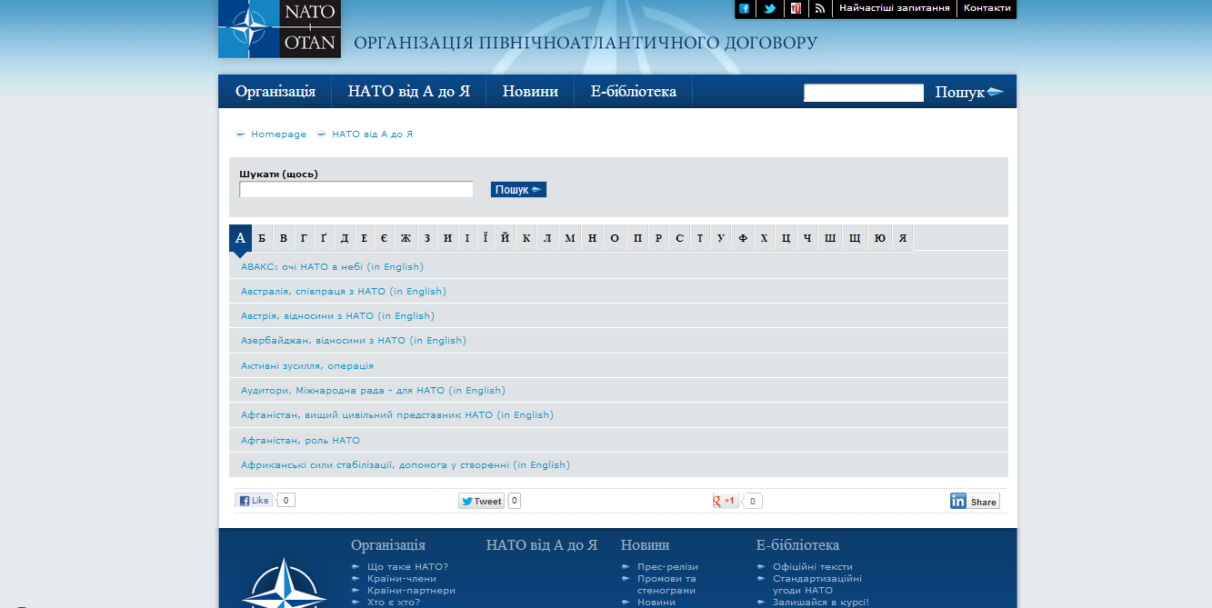Select the letter О tab
Image resolution: width=1212 pixels, height=608 pixels.
point(615,238)
